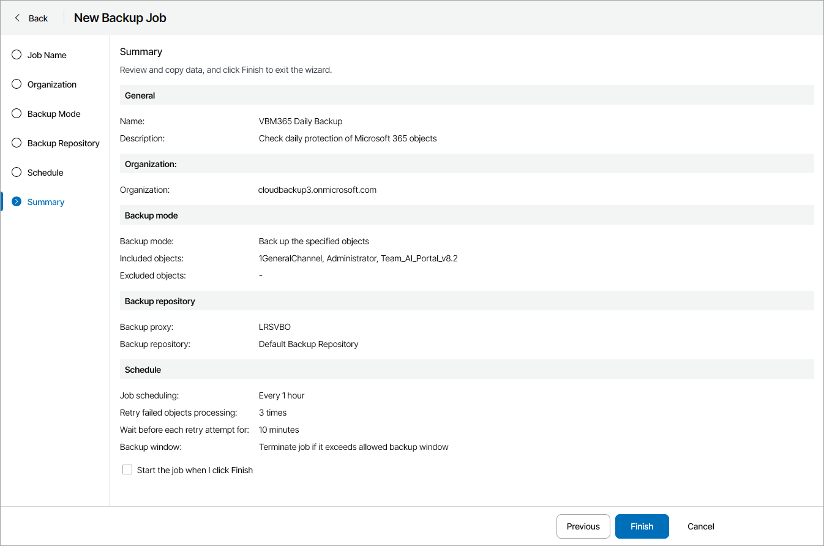Click the Previous button
This screenshot has width=824, height=546.
pyautogui.click(x=583, y=526)
